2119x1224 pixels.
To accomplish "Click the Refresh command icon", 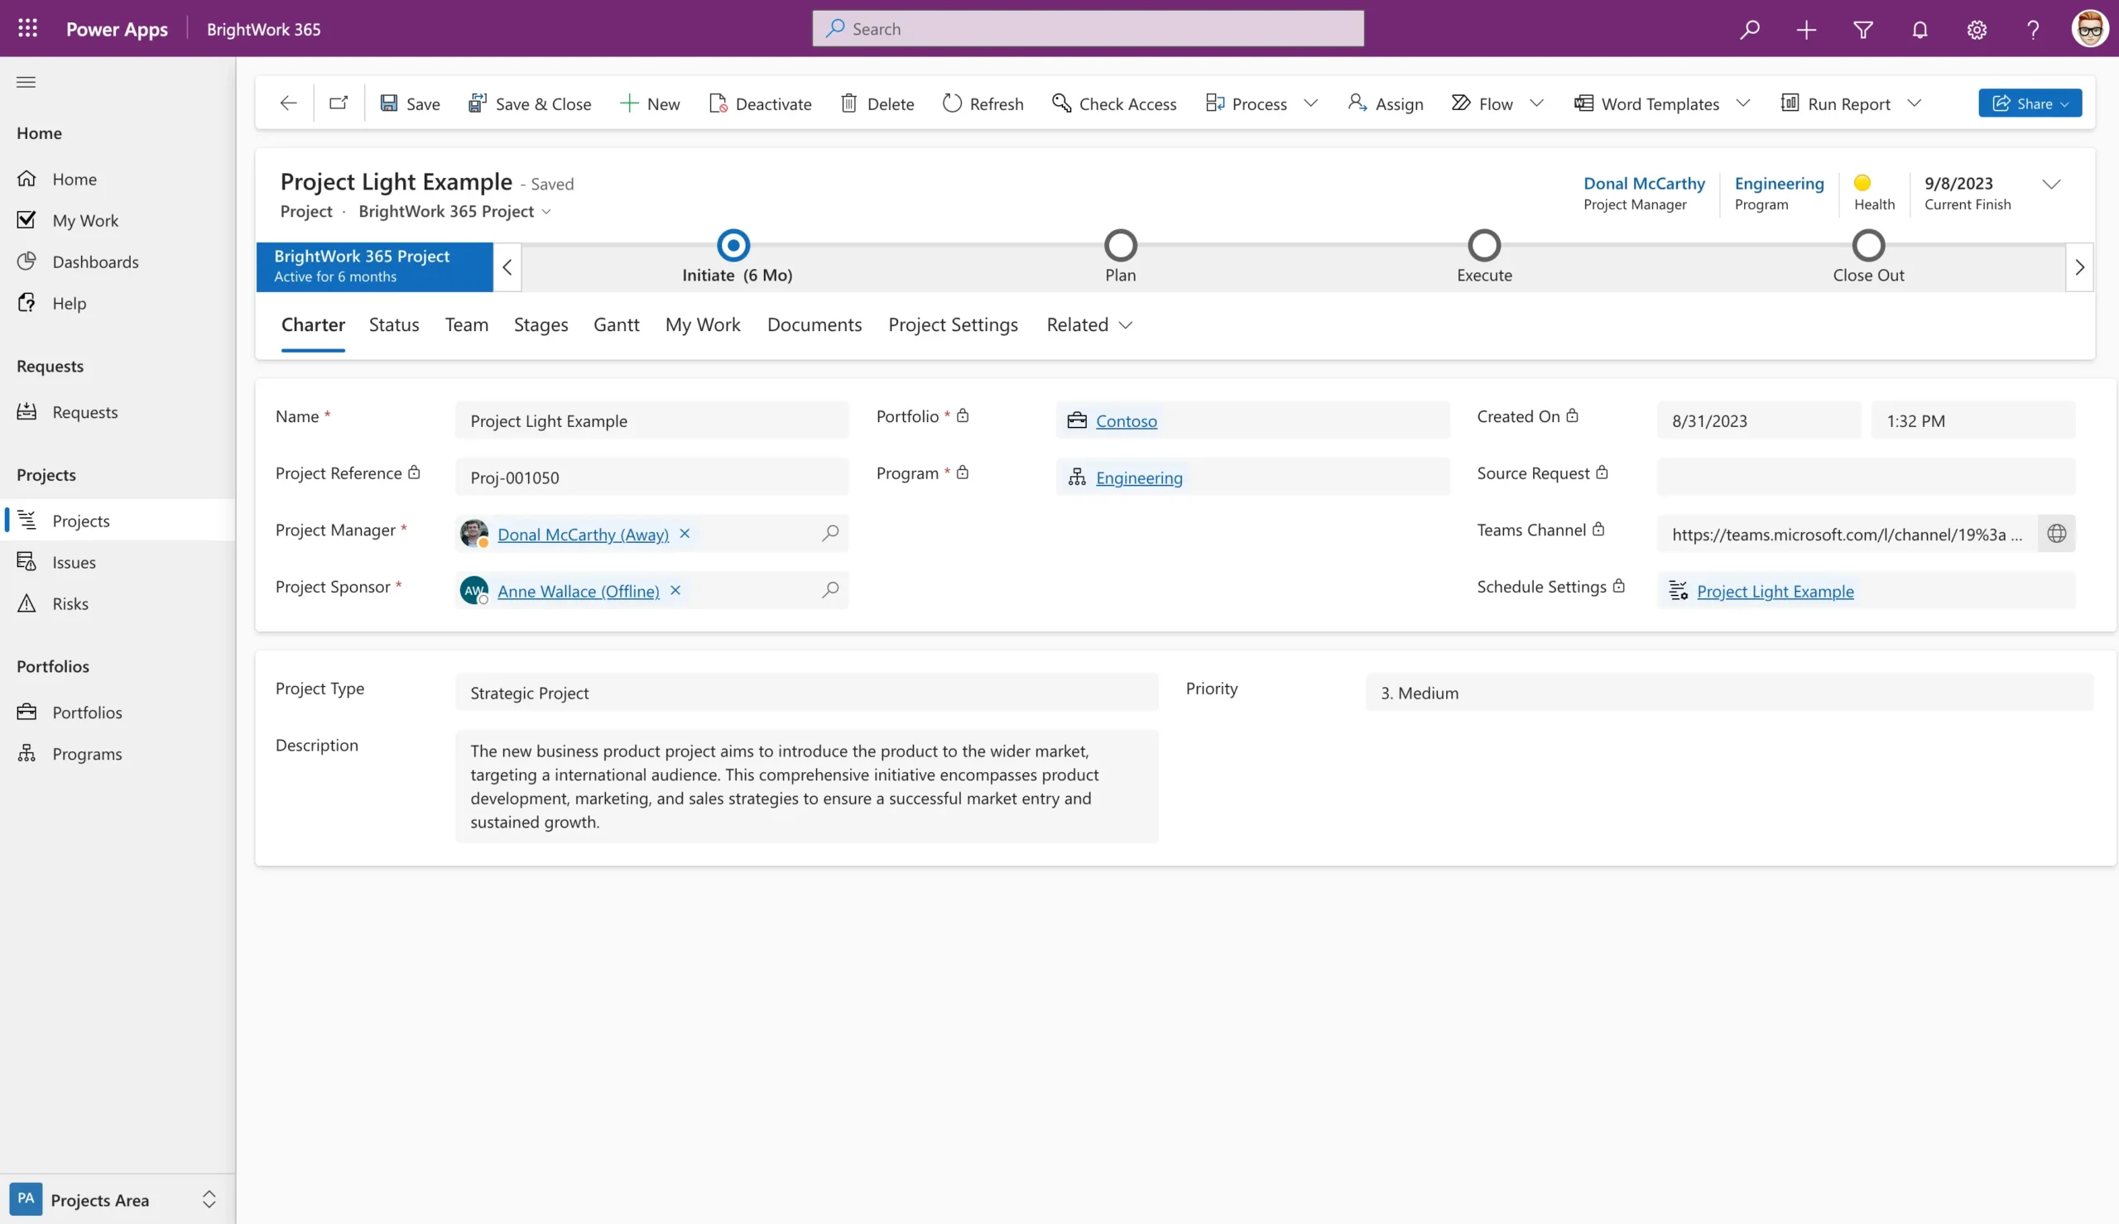I will [x=952, y=103].
